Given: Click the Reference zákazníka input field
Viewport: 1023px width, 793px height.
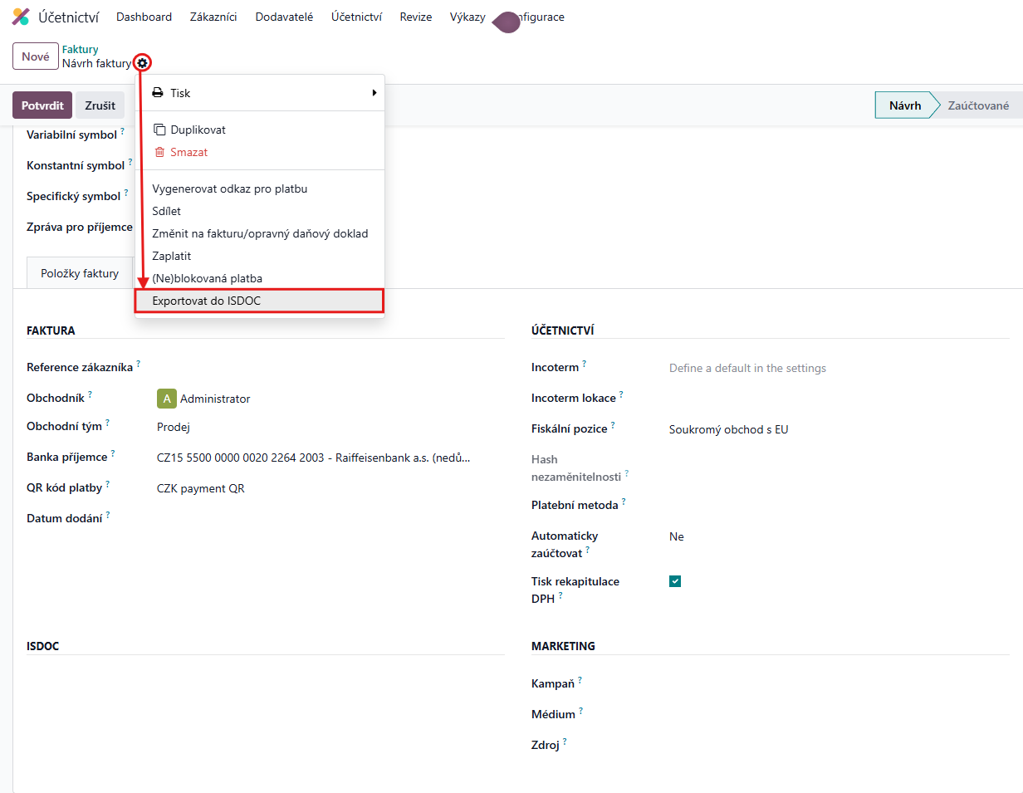Looking at the screenshot, I should tap(330, 368).
